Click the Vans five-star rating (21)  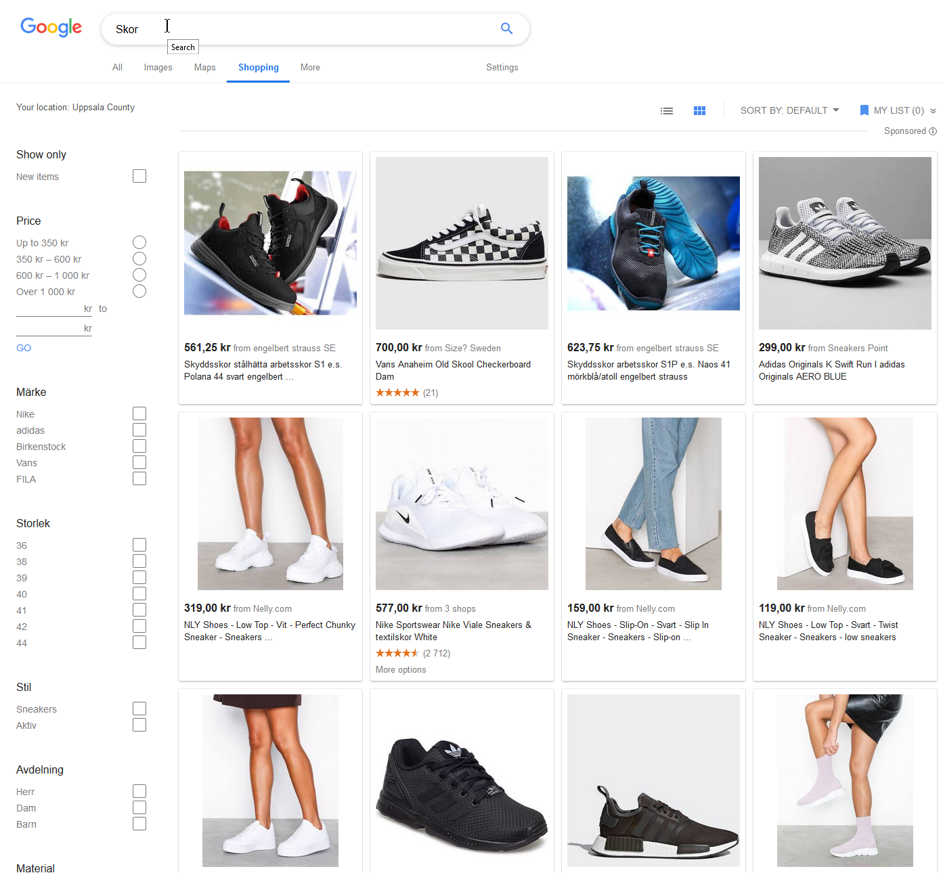(x=407, y=393)
